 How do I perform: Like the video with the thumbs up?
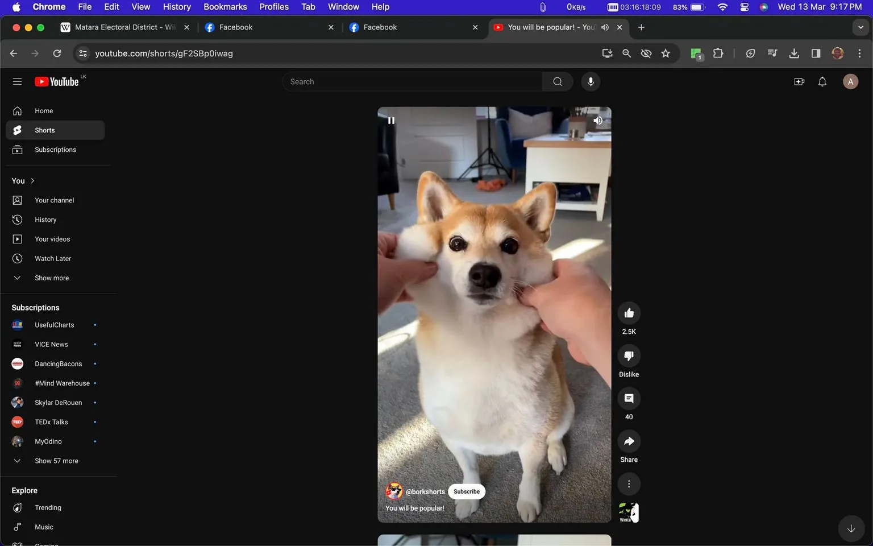629,312
